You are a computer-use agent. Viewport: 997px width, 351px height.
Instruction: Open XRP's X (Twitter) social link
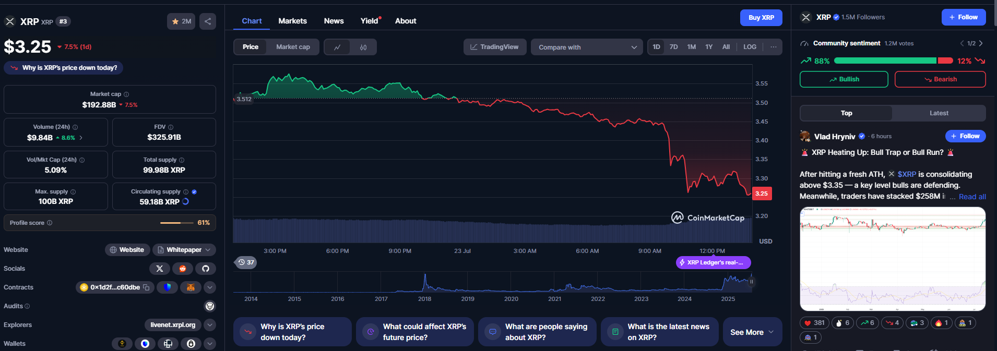[160, 269]
